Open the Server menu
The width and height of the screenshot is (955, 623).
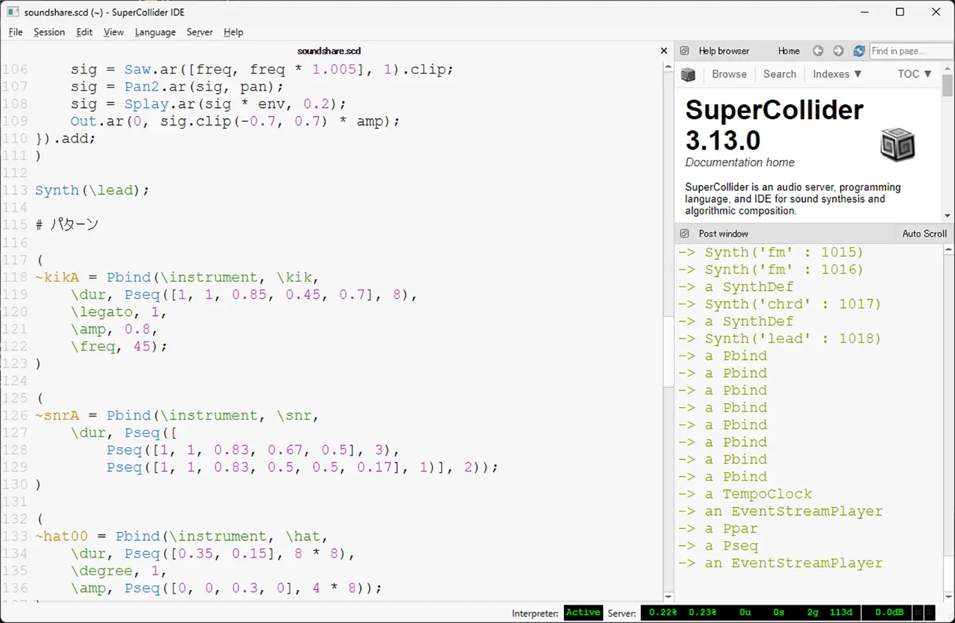199,32
